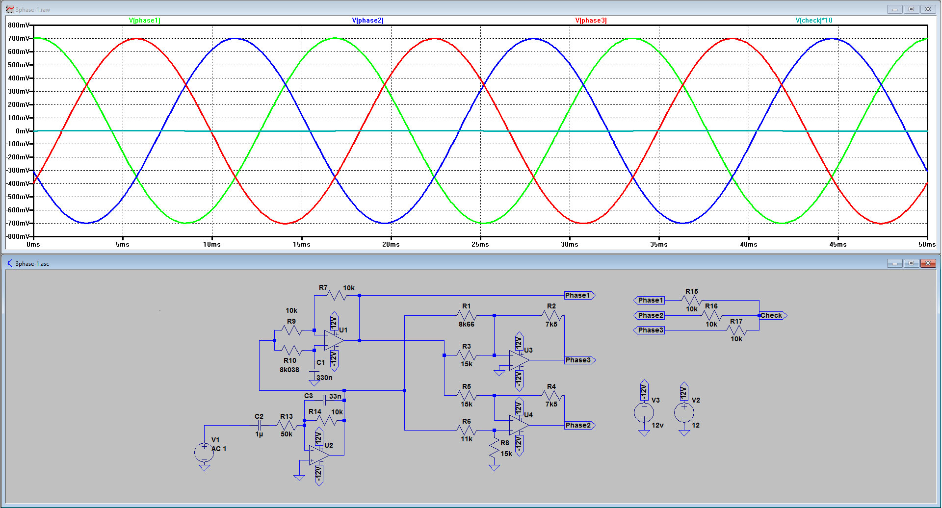Screen dimensions: 942x508
Task: Click the Phase2 output flag after U4
Action: coord(580,425)
